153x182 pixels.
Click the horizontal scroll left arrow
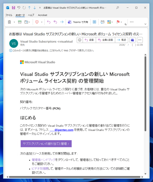coord(7,177)
